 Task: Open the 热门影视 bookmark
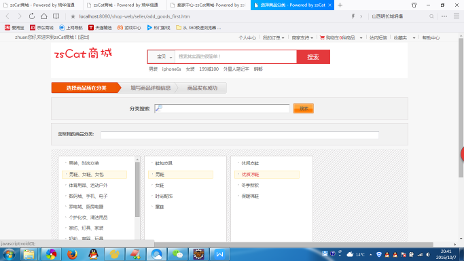(x=158, y=27)
